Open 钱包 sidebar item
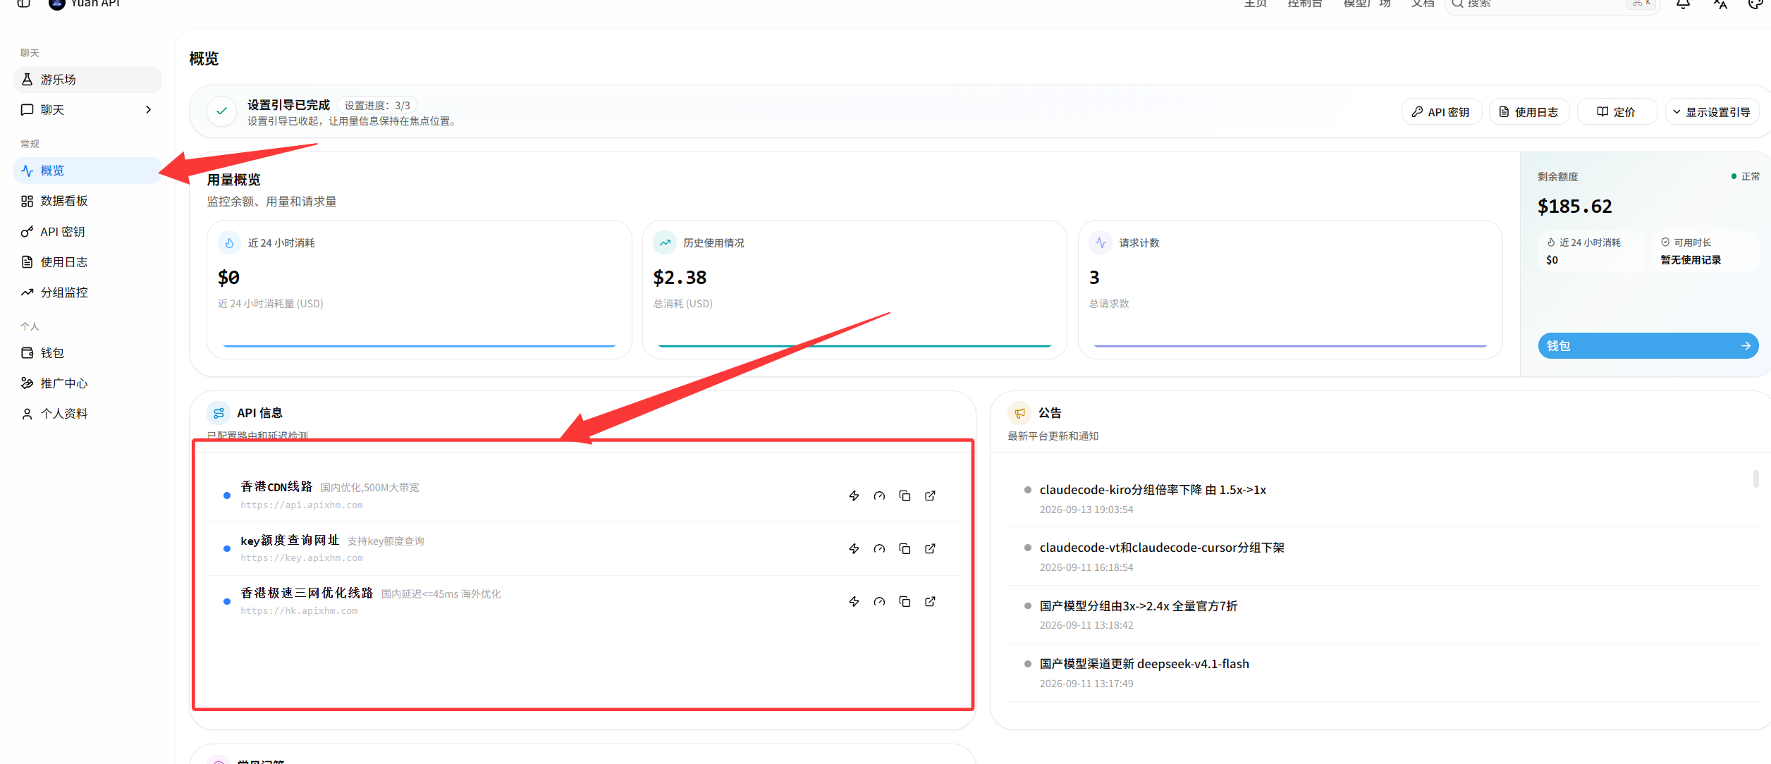 pos(87,353)
